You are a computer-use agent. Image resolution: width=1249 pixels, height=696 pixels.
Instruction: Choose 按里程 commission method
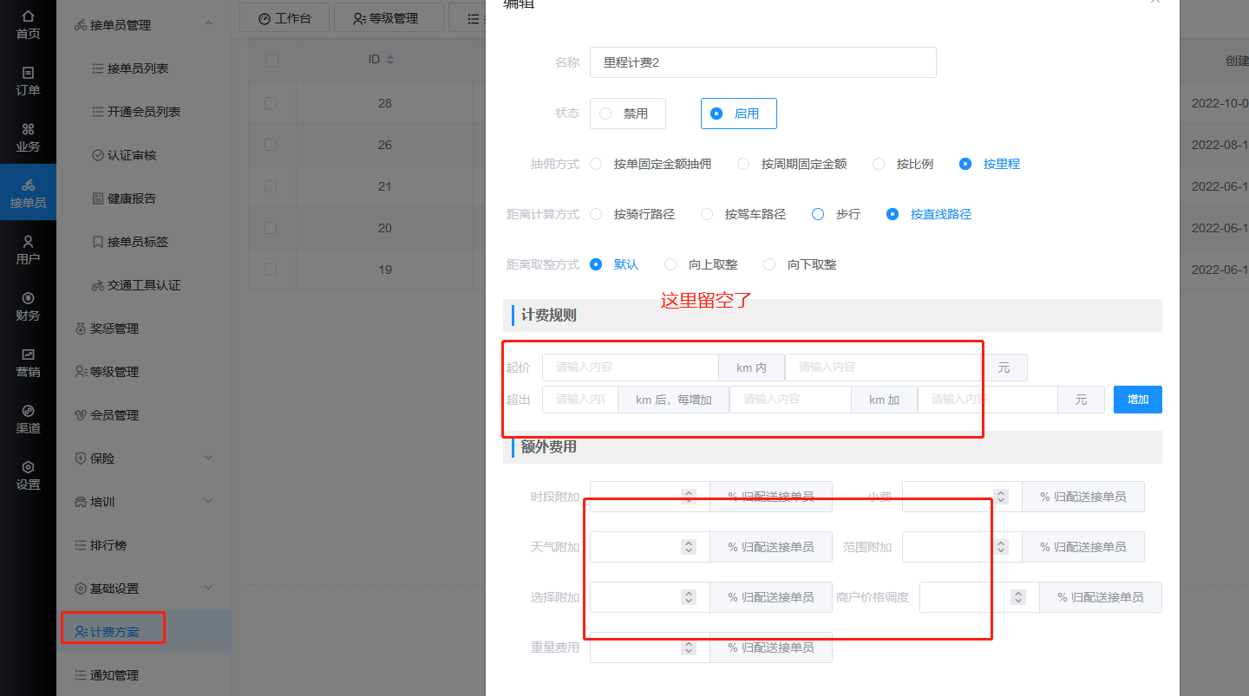pyautogui.click(x=990, y=164)
